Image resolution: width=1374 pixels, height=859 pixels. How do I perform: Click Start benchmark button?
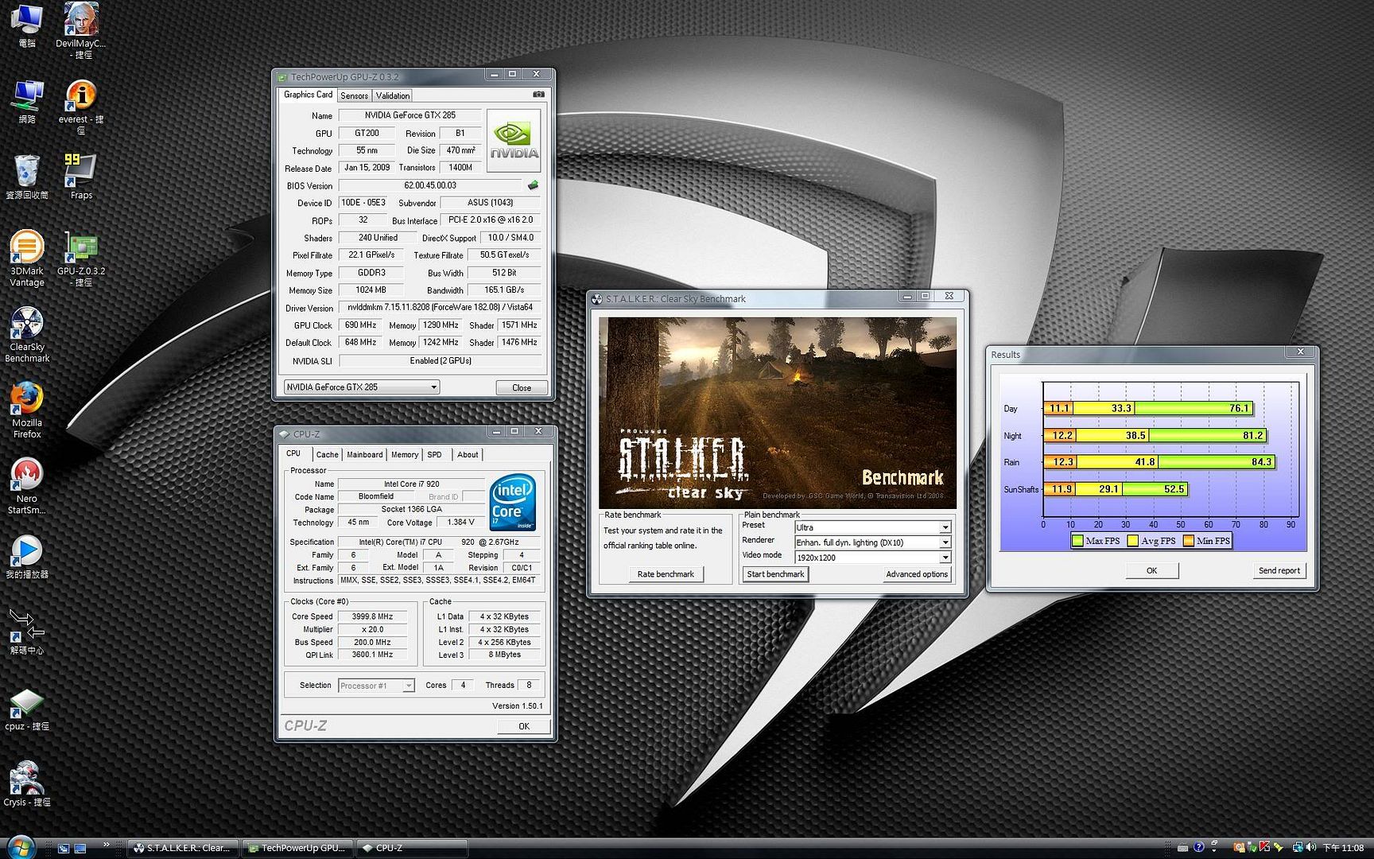[775, 574]
